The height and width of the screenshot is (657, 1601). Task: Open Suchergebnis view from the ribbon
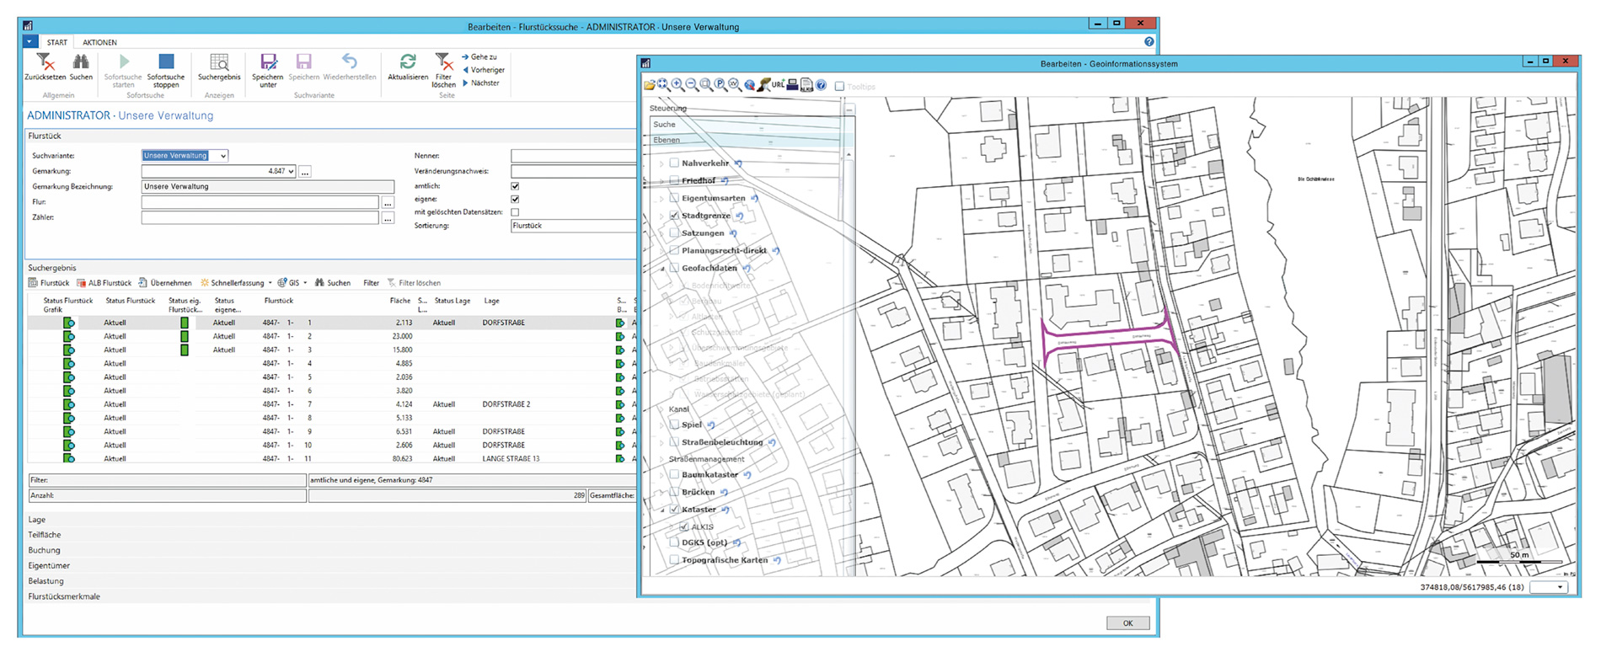pos(219,62)
